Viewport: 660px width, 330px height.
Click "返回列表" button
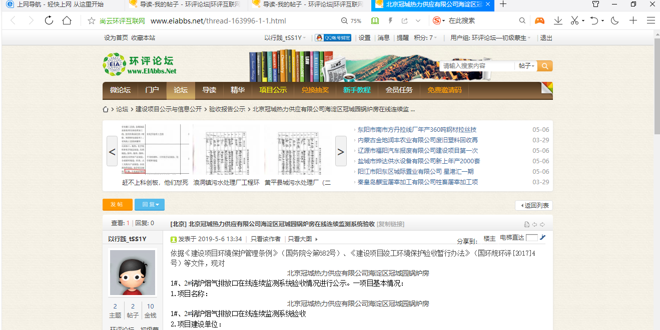click(534, 206)
